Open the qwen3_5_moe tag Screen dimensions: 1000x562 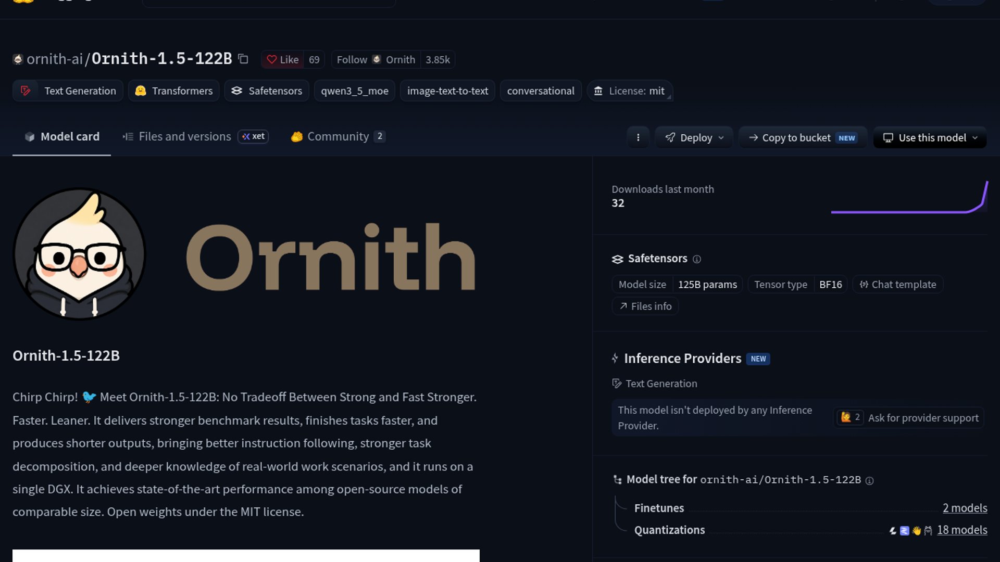coord(354,91)
